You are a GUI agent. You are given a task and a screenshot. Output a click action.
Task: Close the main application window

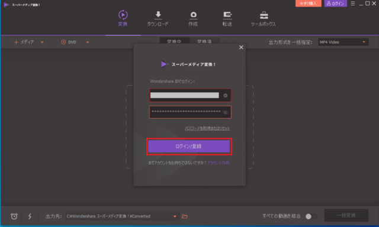(x=374, y=4)
